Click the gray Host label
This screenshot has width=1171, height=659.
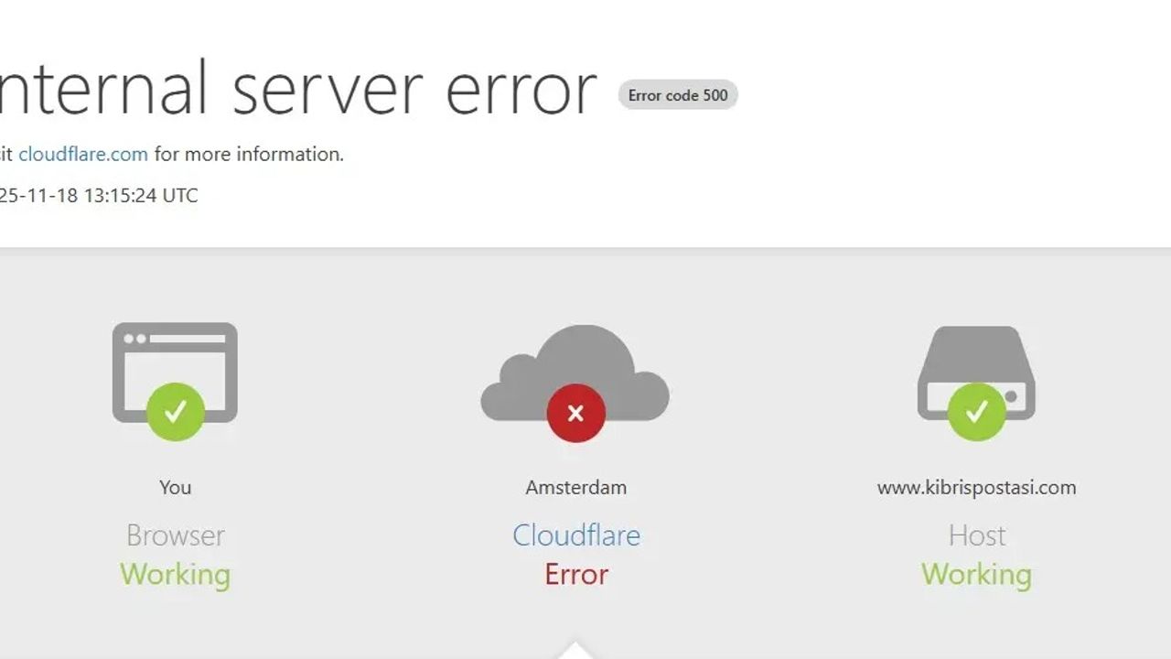[x=977, y=535]
